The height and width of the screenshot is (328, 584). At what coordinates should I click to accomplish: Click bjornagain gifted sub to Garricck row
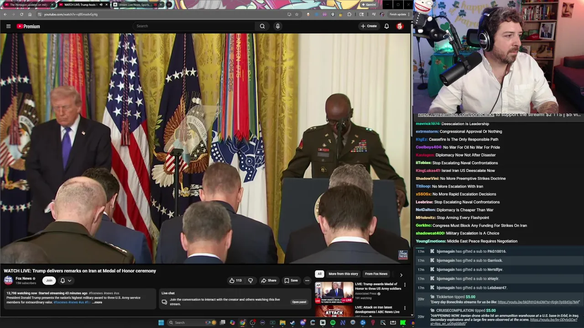pyautogui.click(x=499, y=261)
